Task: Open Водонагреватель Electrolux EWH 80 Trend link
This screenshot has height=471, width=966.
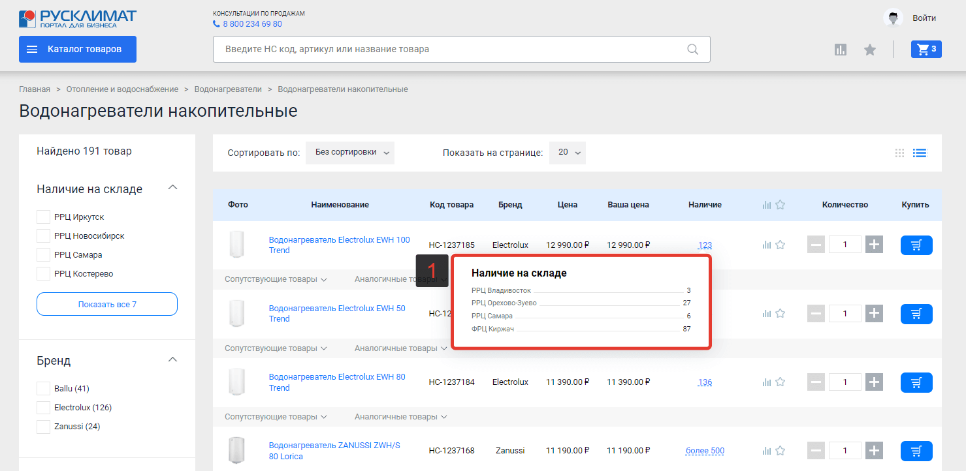Action: coord(337,382)
